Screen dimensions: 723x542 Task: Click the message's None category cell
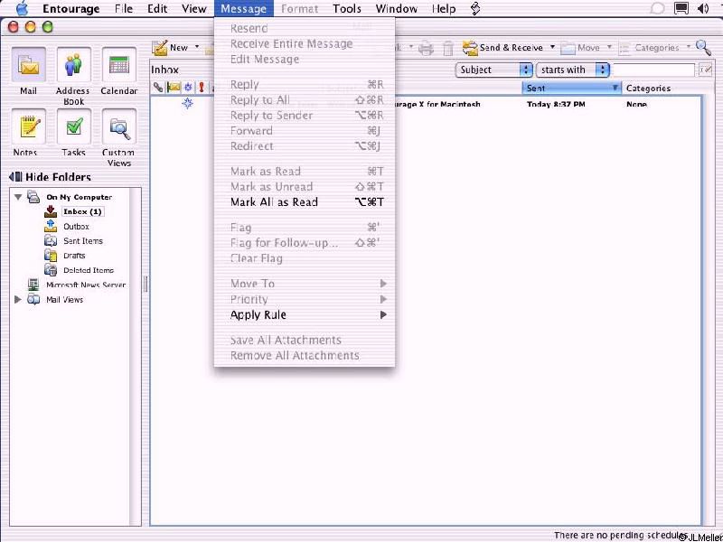[x=636, y=105]
